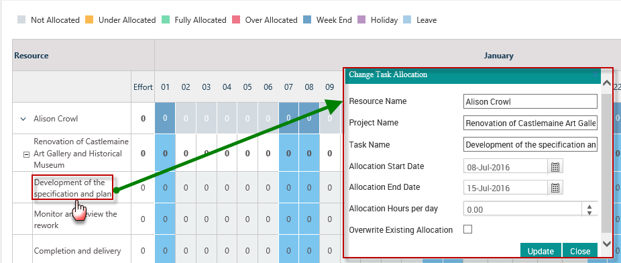Select the Monitor and review the rework task

tap(76, 219)
